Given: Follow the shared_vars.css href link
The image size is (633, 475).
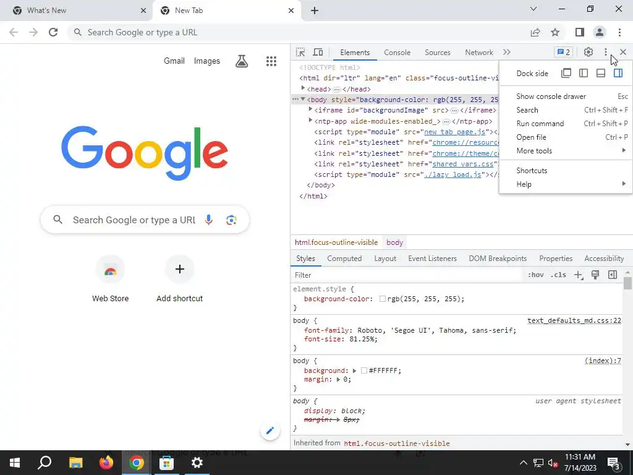Looking at the screenshot, I should pyautogui.click(x=462, y=164).
